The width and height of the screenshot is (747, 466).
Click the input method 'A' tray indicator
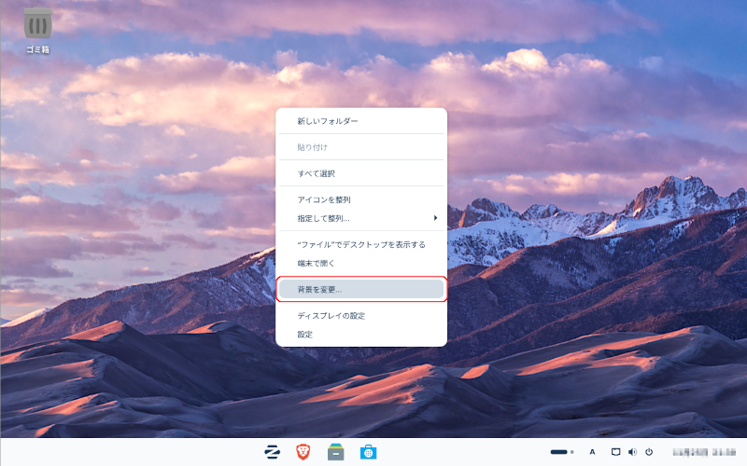[592, 452]
